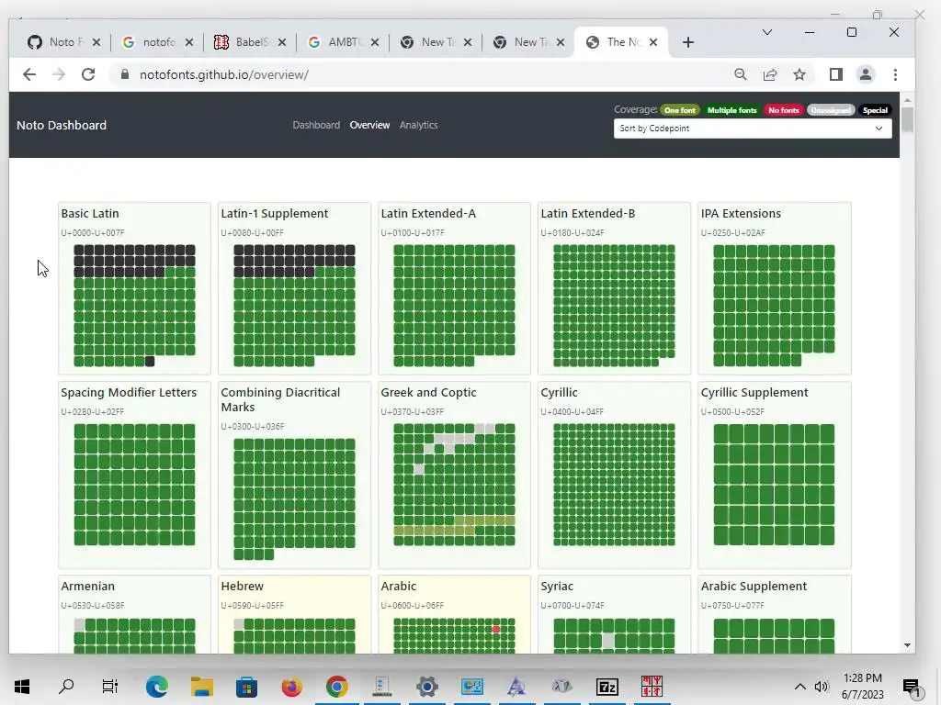Click the Noto Dashboard brand link
The image size is (941, 705).
(62, 125)
